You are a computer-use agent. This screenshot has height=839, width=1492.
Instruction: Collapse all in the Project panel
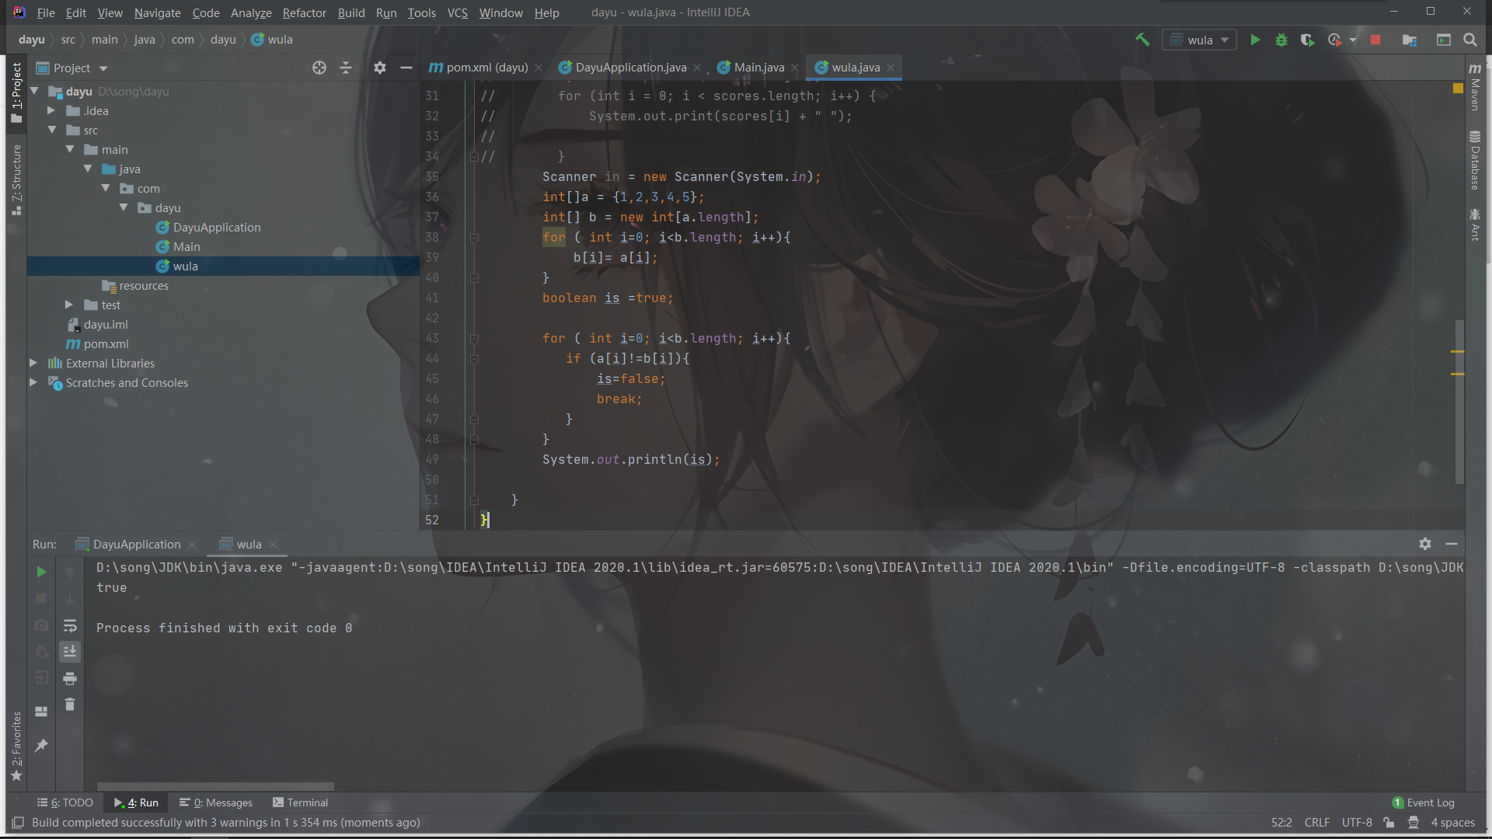346,68
